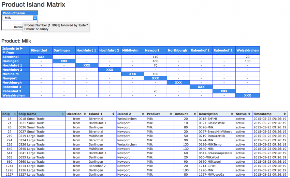Click description 0219-IronOreMilk
This screenshot has width=290, height=178.
[212, 136]
